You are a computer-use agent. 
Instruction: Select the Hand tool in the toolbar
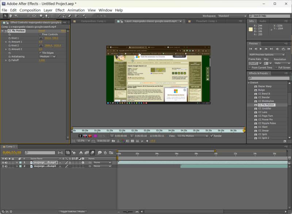coord(11,16)
